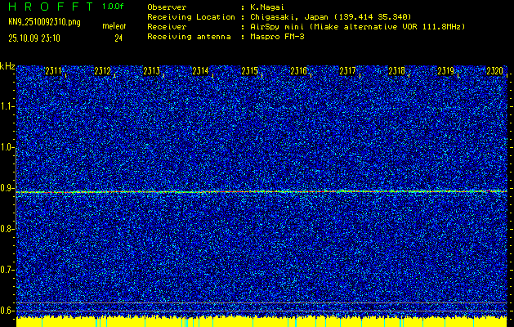Click the 0.9 frequency axis label

[x=7, y=188]
